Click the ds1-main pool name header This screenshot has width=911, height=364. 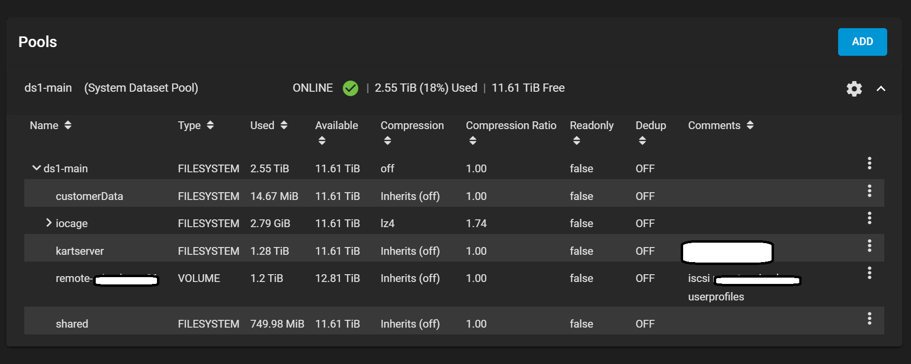(x=48, y=88)
